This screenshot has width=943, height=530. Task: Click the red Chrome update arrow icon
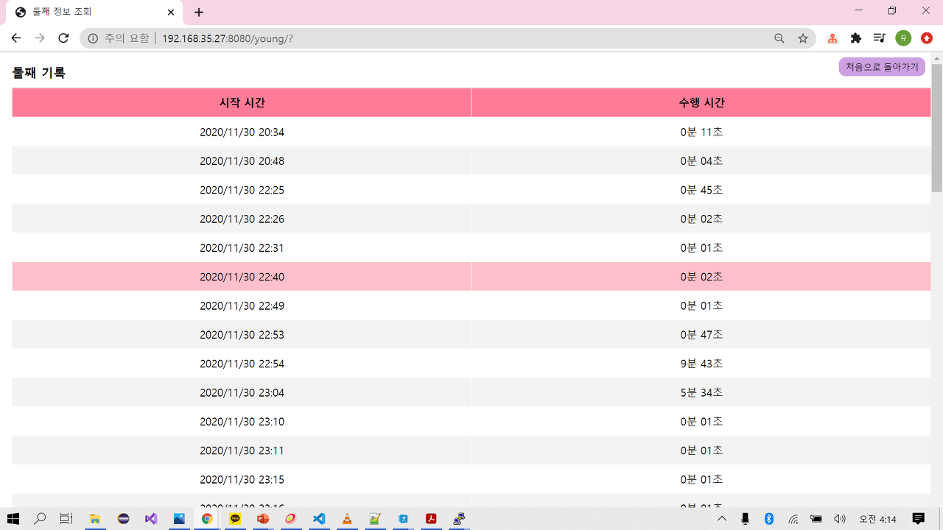click(927, 38)
